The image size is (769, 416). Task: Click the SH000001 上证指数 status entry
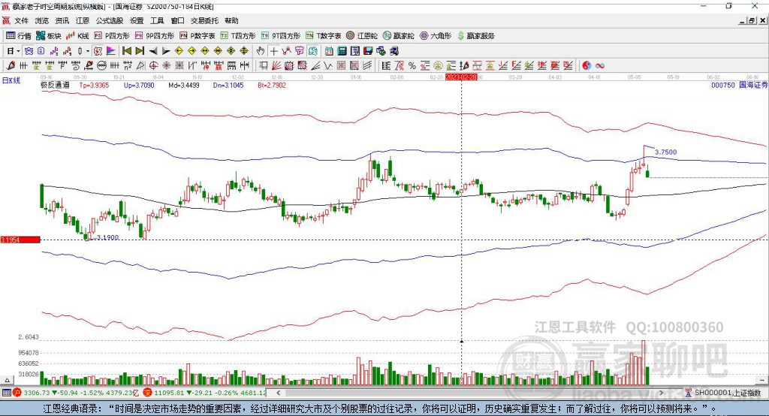click(723, 393)
